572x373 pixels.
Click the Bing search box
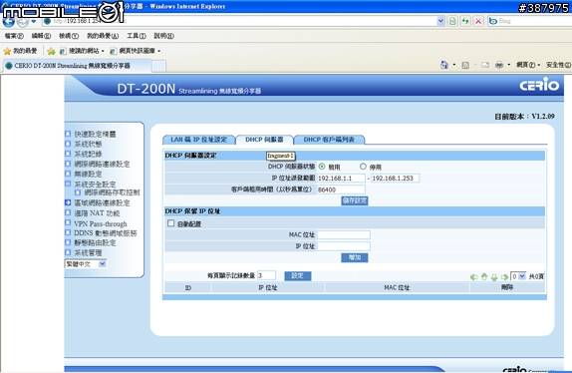pyautogui.click(x=534, y=21)
